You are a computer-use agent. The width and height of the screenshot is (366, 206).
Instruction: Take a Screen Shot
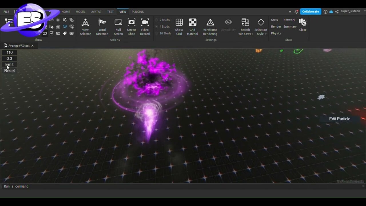coord(131,26)
